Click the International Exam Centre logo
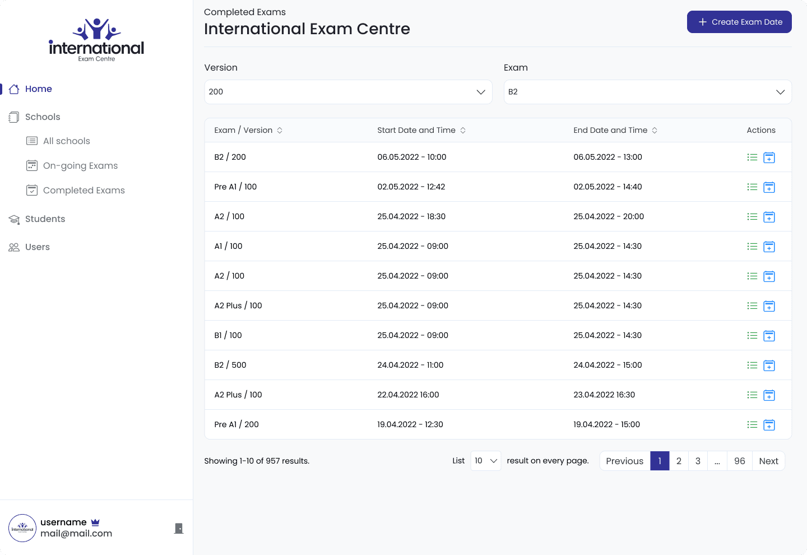 (x=96, y=40)
